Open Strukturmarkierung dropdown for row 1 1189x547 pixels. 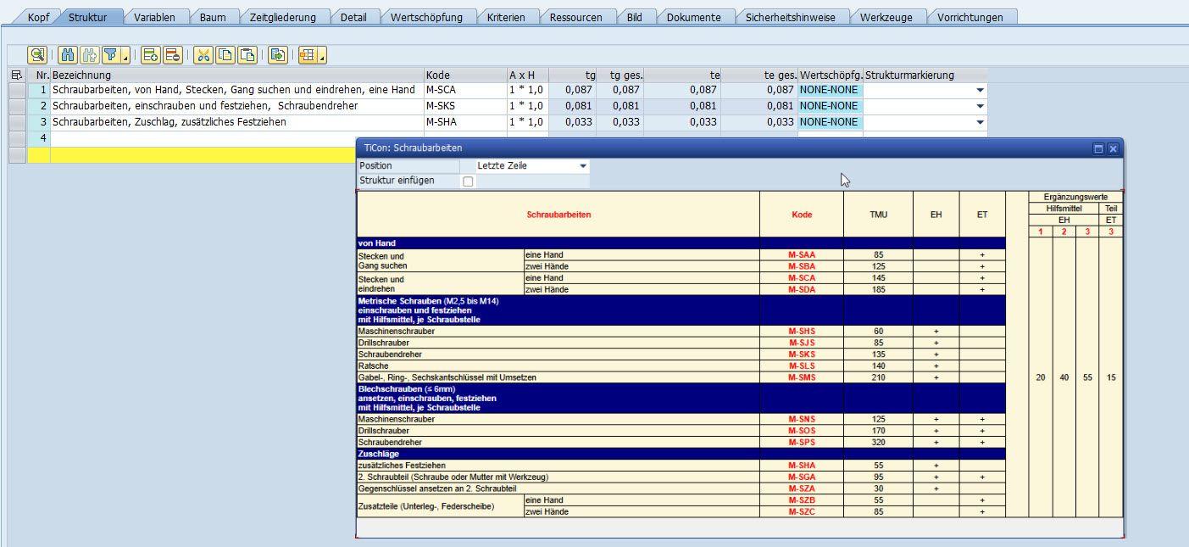click(x=981, y=90)
